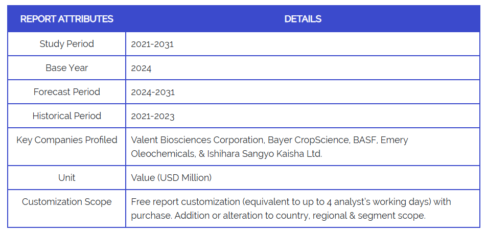The height and width of the screenshot is (232, 486).
Task: Select the Forecast Period label cell
Action: [66, 92]
